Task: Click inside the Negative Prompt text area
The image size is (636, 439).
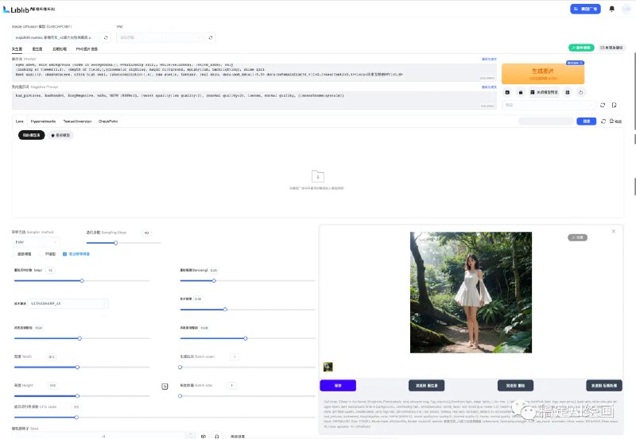Action: [254, 100]
